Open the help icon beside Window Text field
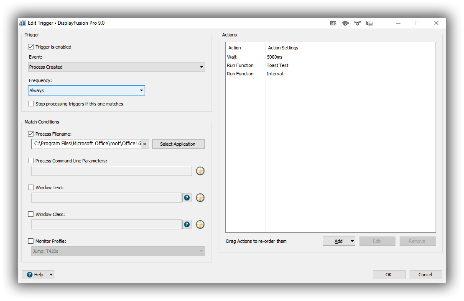 tap(187, 198)
